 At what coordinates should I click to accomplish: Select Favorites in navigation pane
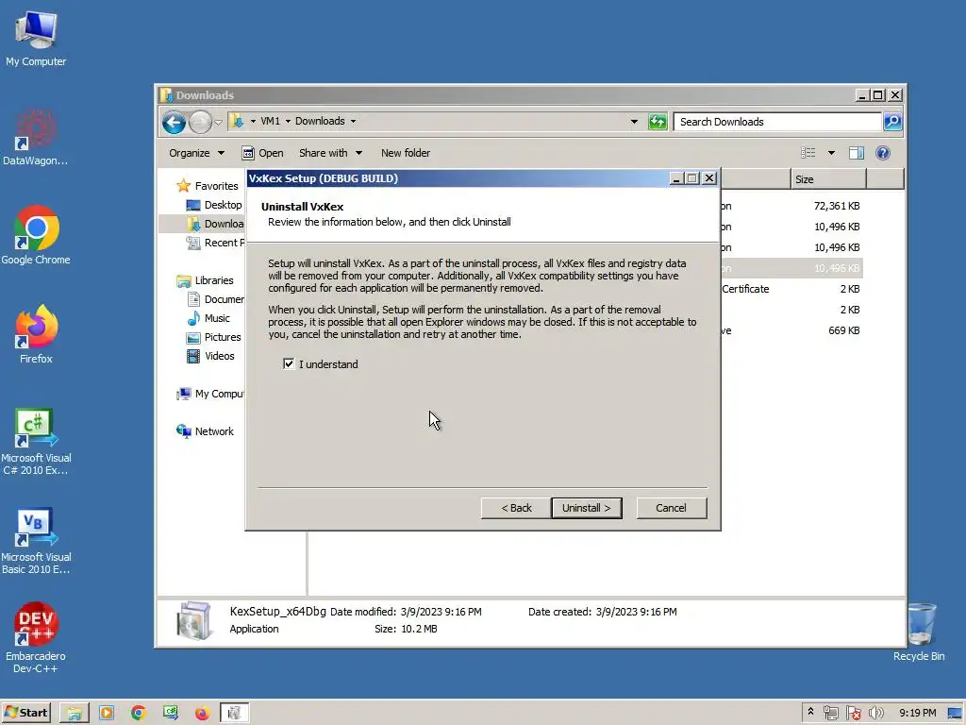[207, 186]
